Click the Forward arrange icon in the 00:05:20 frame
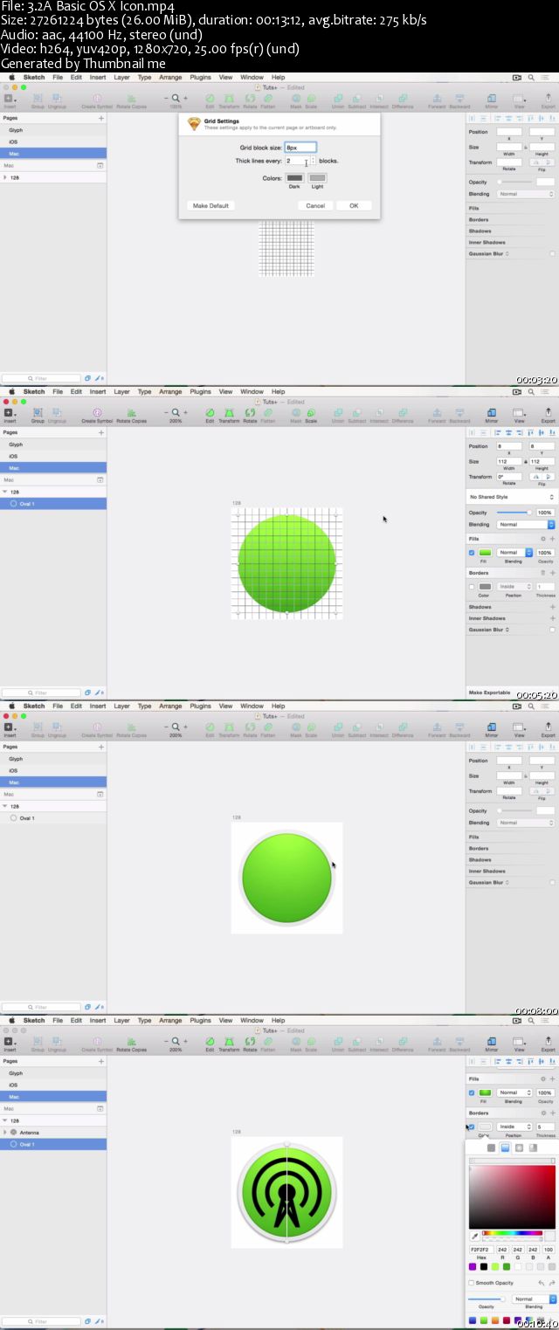The width and height of the screenshot is (559, 1330). coord(437,415)
